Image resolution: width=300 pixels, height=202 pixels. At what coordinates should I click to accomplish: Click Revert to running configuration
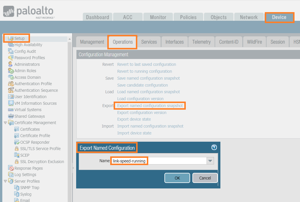(x=145, y=71)
